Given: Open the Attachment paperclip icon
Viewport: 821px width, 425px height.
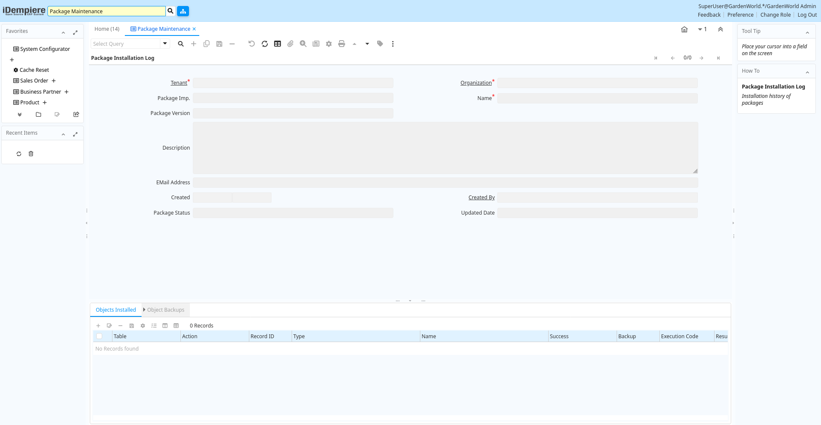Looking at the screenshot, I should click(290, 44).
